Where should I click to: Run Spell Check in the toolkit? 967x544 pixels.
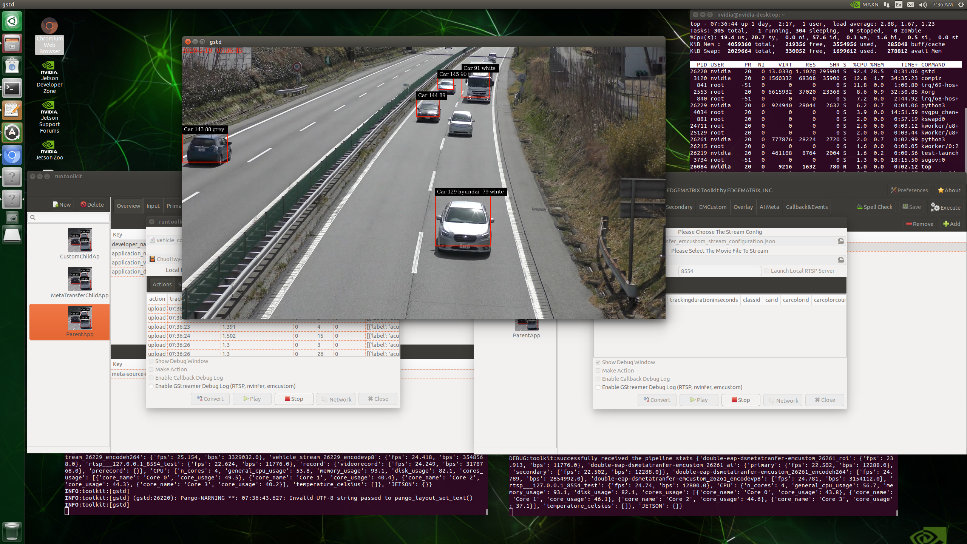(875, 207)
